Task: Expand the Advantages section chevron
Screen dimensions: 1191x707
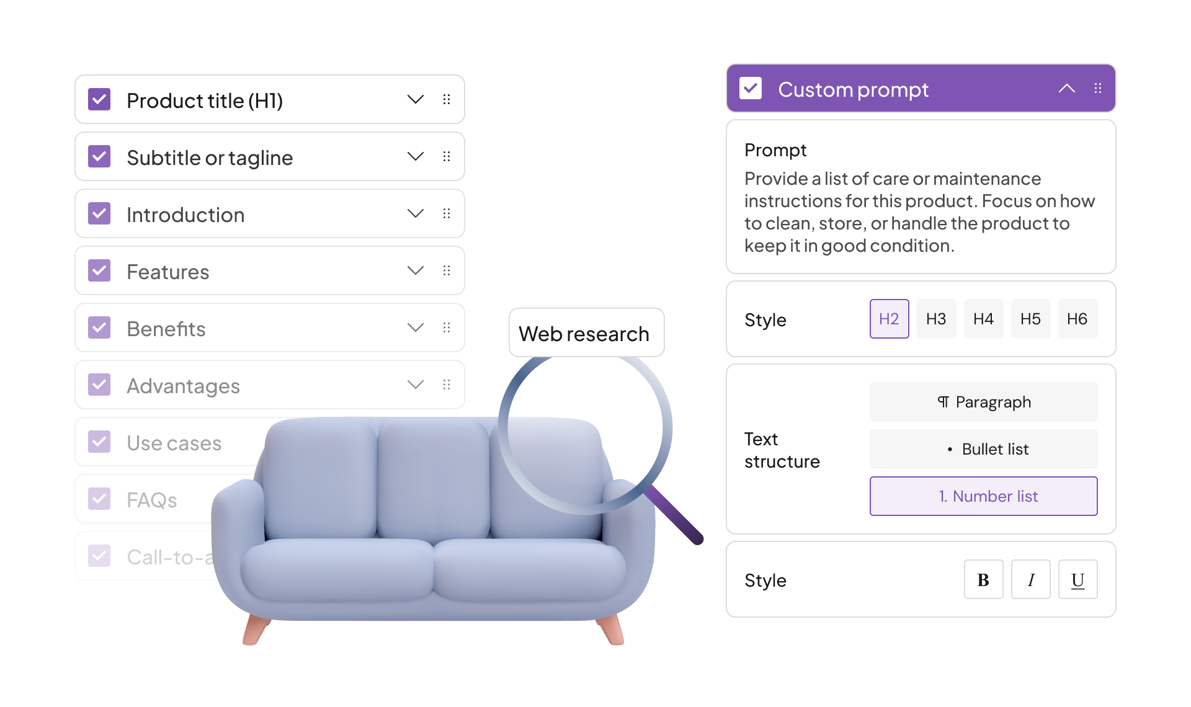Action: (416, 385)
